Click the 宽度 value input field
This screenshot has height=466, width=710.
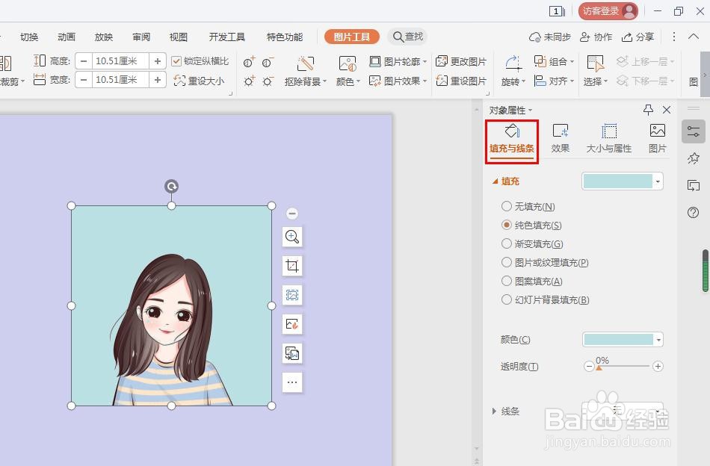click(x=120, y=79)
